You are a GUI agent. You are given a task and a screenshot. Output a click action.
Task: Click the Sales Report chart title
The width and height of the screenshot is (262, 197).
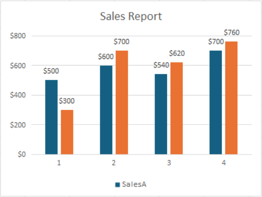(x=131, y=16)
